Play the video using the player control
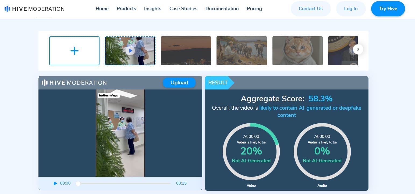 [x=55, y=183]
